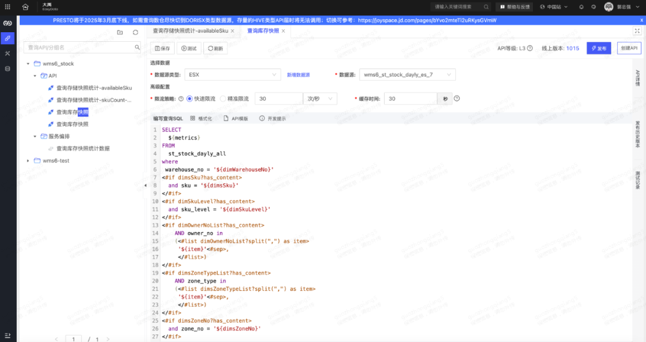This screenshot has width=646, height=342.
Task: Dismiss the blue PRESTO announcement banner
Action: [x=641, y=20]
